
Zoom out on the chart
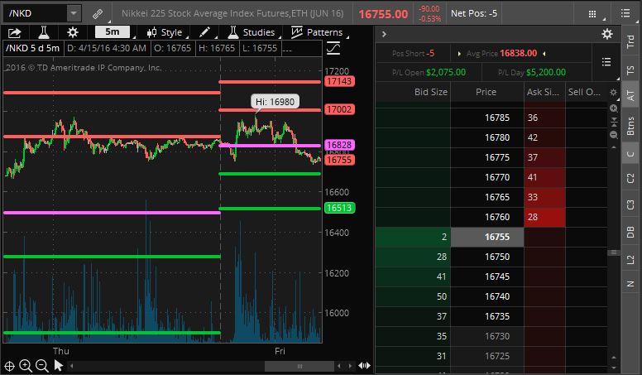tap(42, 365)
